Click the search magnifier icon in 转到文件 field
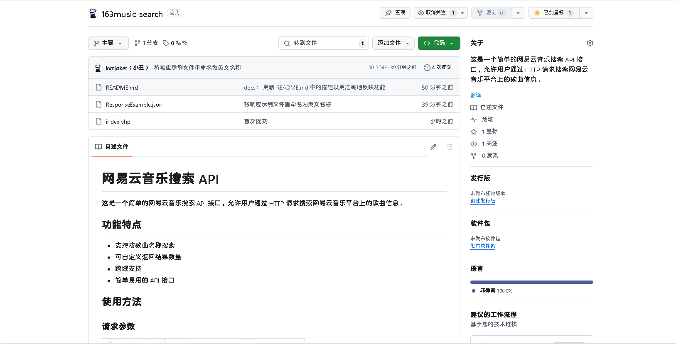The height and width of the screenshot is (344, 676). (287, 43)
